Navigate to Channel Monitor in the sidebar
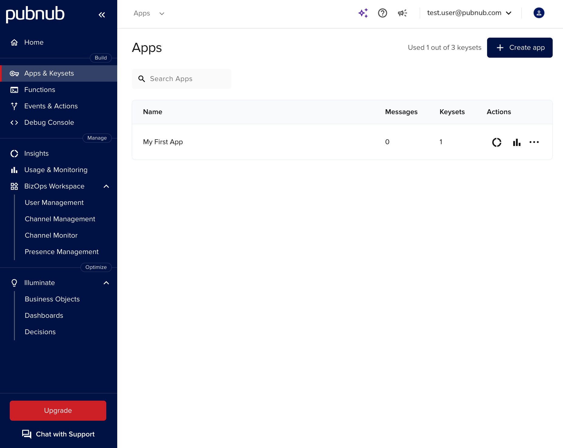563x448 pixels. tap(51, 235)
